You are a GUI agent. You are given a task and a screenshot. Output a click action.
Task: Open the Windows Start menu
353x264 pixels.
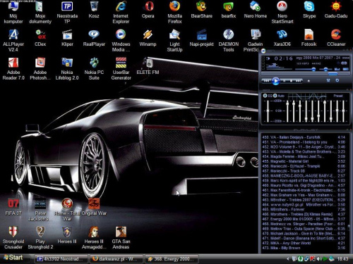(13, 258)
